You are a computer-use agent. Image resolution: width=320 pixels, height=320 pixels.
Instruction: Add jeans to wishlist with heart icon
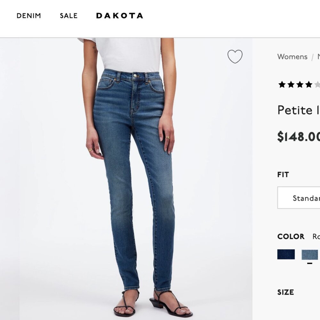[x=235, y=57]
